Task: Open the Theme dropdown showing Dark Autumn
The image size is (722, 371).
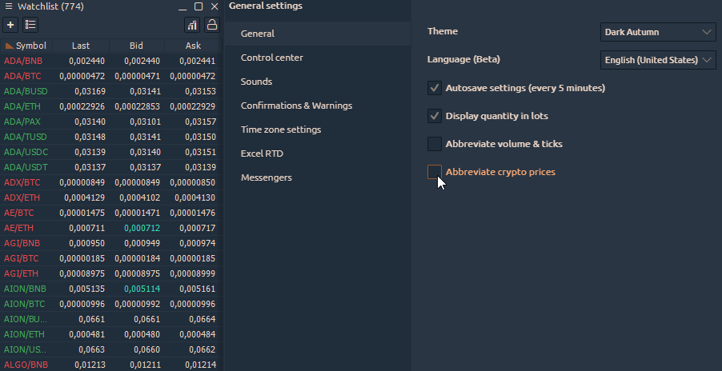Action: (x=657, y=32)
